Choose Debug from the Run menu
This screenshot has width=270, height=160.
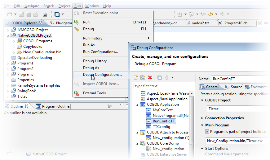click(113, 29)
